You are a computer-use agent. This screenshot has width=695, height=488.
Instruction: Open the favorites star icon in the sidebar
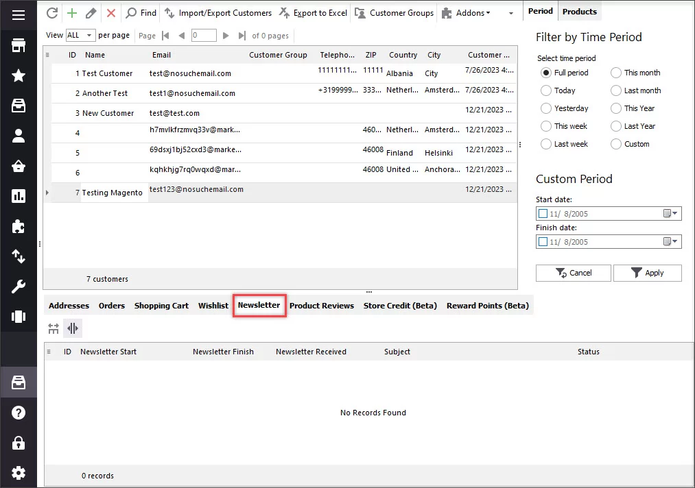pos(18,75)
